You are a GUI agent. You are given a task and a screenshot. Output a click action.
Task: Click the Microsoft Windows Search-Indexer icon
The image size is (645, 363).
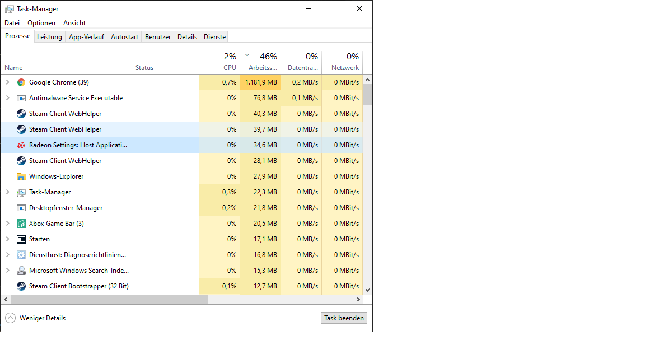(x=21, y=271)
